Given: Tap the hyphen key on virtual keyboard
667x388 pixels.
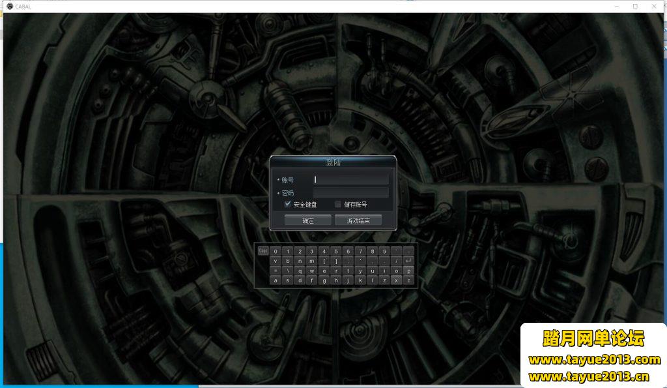Looking at the screenshot, I should click(409, 251).
